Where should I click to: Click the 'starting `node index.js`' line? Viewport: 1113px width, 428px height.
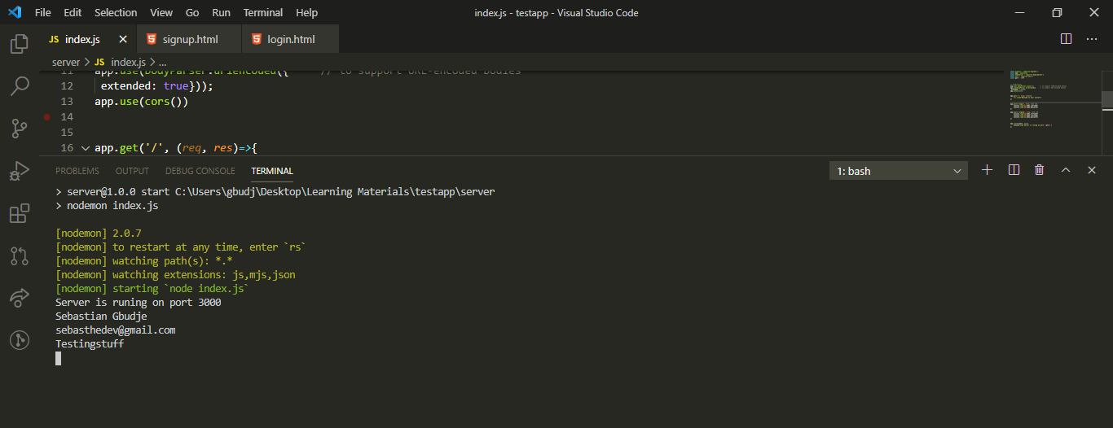tap(152, 289)
